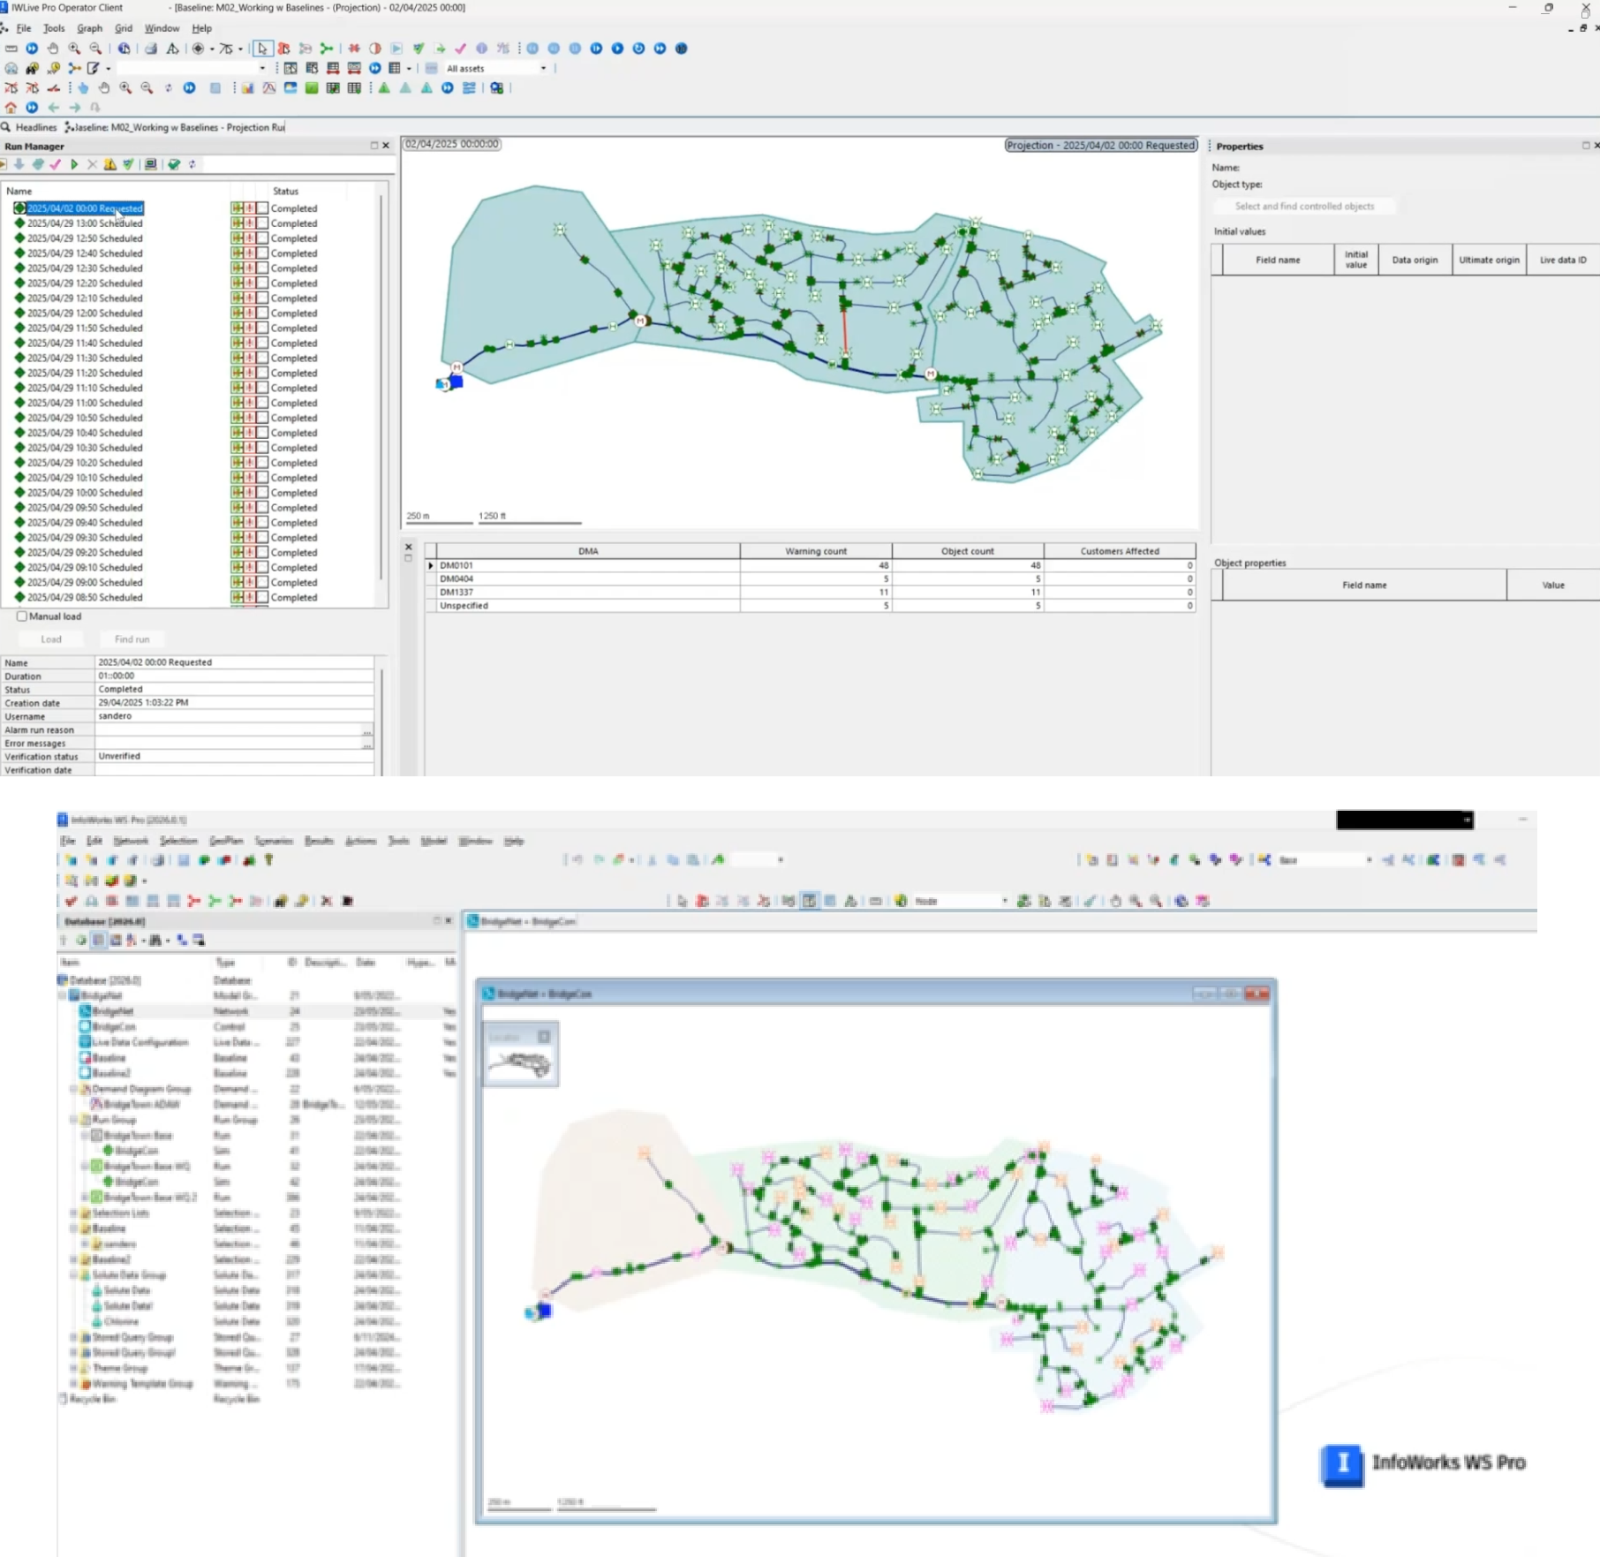Open the Graph menu
Screen dimensions: 1600x1557
pyautogui.click(x=89, y=27)
